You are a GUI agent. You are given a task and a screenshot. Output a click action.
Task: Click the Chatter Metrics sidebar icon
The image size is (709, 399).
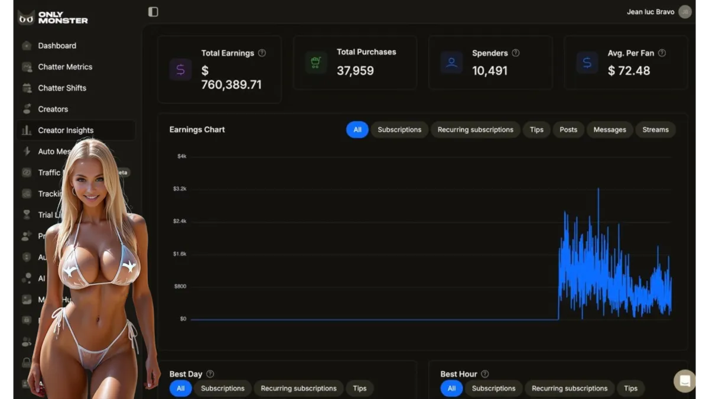coord(27,67)
